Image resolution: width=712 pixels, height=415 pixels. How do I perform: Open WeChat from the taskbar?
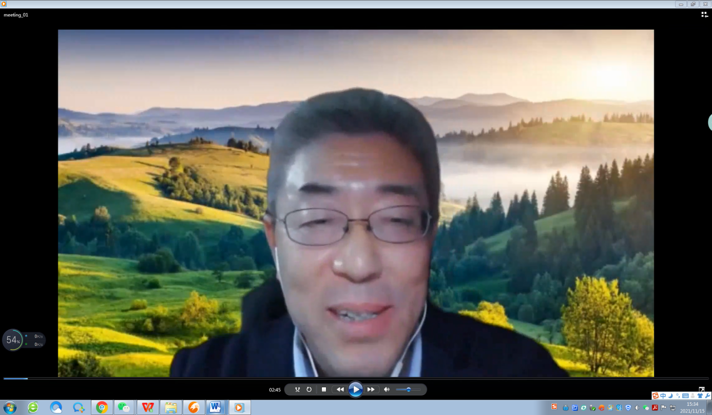coord(124,407)
